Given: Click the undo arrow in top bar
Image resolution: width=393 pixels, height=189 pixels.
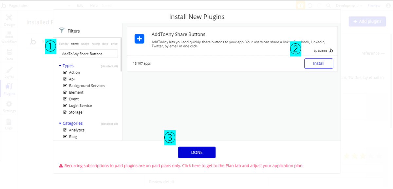Looking at the screenshot, I should (309, 6).
